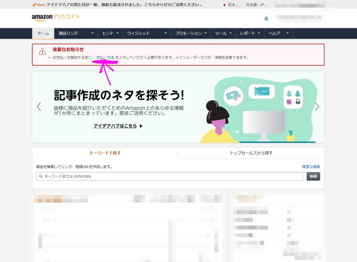This screenshot has width=357, height=262.
Task: Click the Amazon Associates logo
Action: 56,17
